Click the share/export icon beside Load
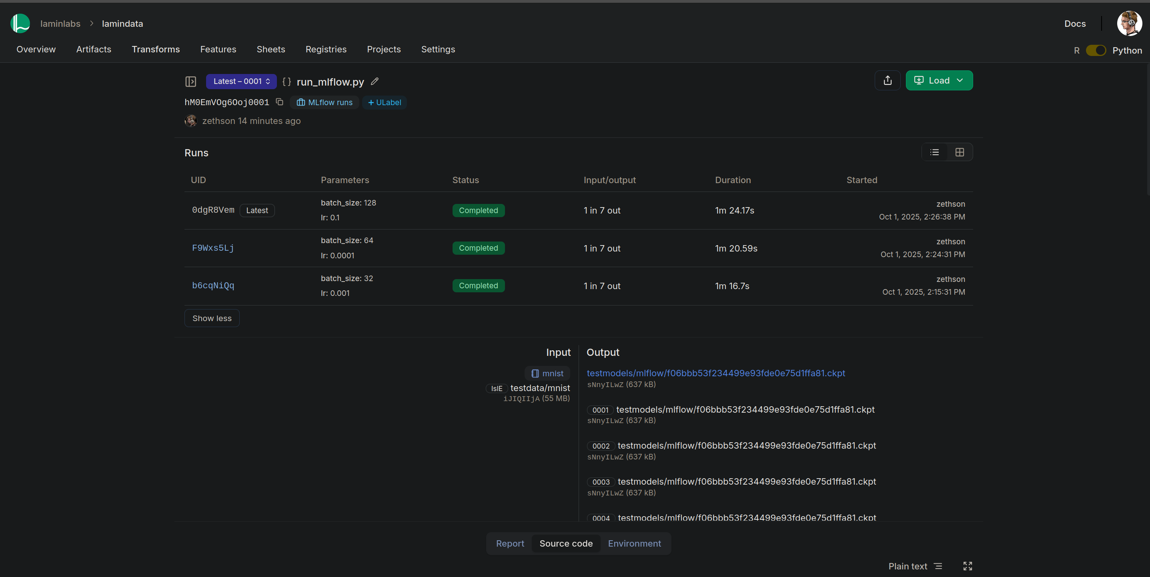 (888, 80)
